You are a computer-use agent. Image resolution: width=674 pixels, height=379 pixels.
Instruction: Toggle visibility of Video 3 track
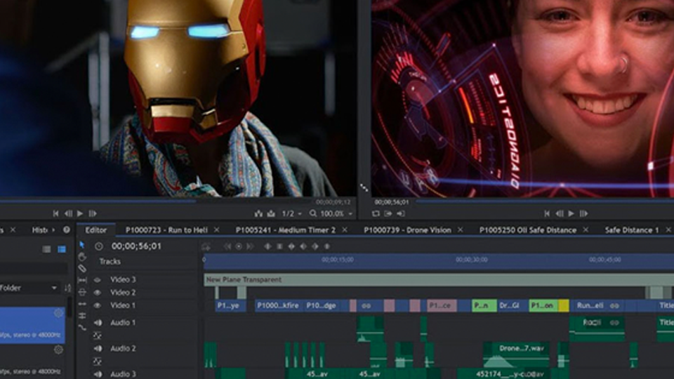tap(98, 280)
